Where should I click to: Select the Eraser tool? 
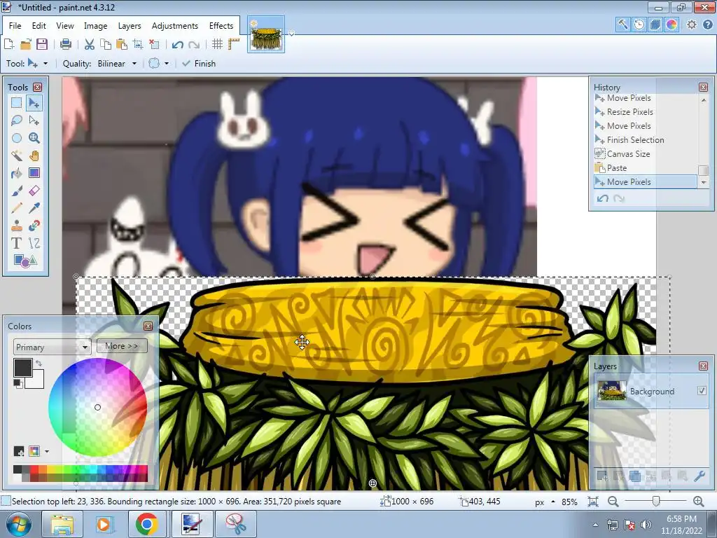click(34, 191)
